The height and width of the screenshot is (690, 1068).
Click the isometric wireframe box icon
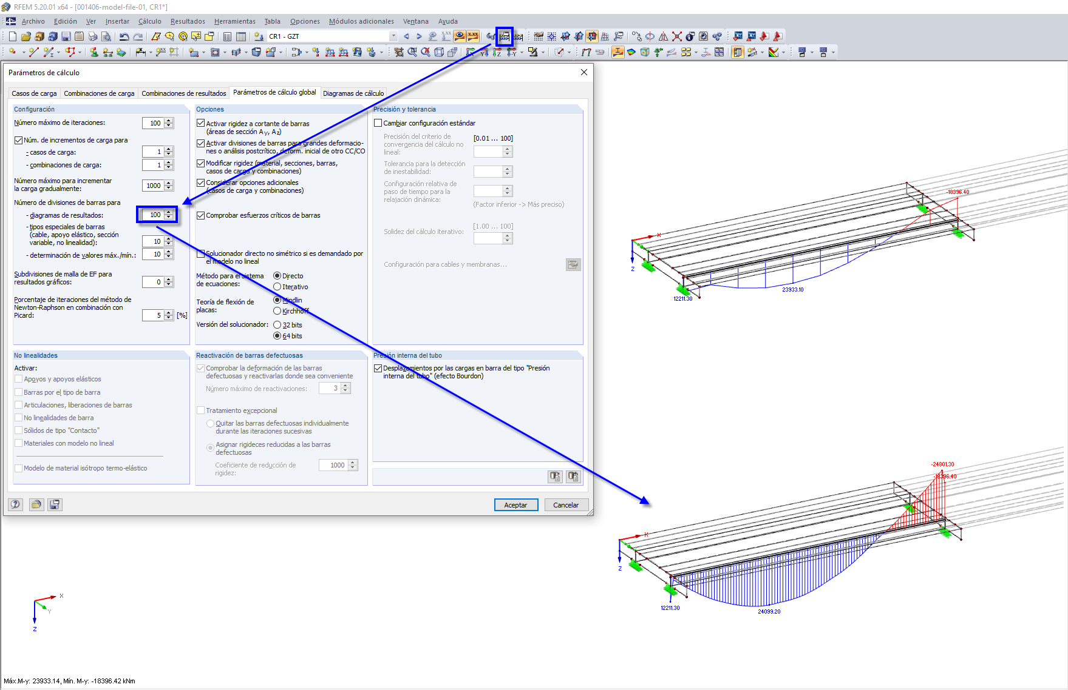[x=439, y=52]
